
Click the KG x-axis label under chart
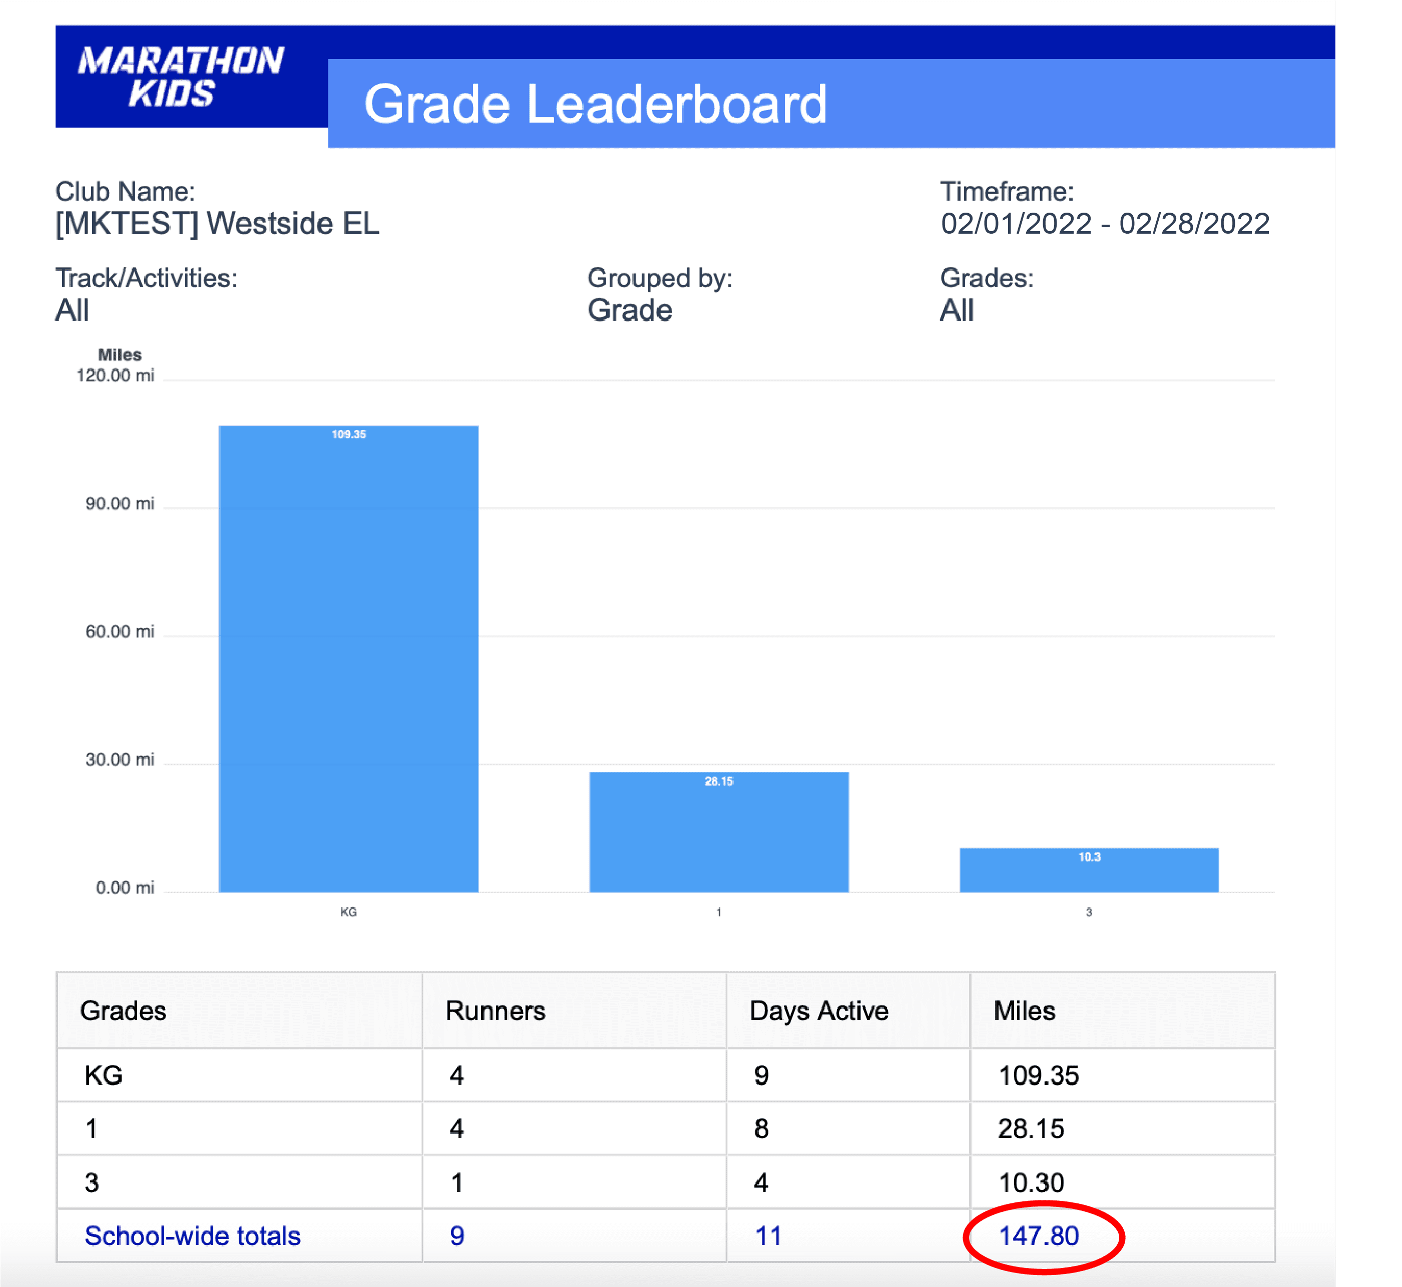[x=348, y=912]
